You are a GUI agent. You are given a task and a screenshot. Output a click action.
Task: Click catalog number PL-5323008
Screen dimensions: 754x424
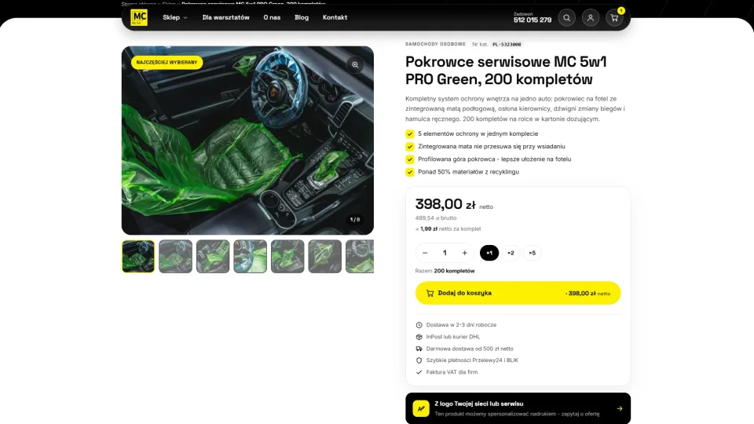point(507,44)
